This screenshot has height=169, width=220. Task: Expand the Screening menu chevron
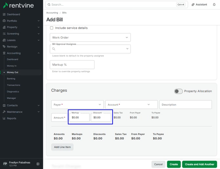point(39,34)
